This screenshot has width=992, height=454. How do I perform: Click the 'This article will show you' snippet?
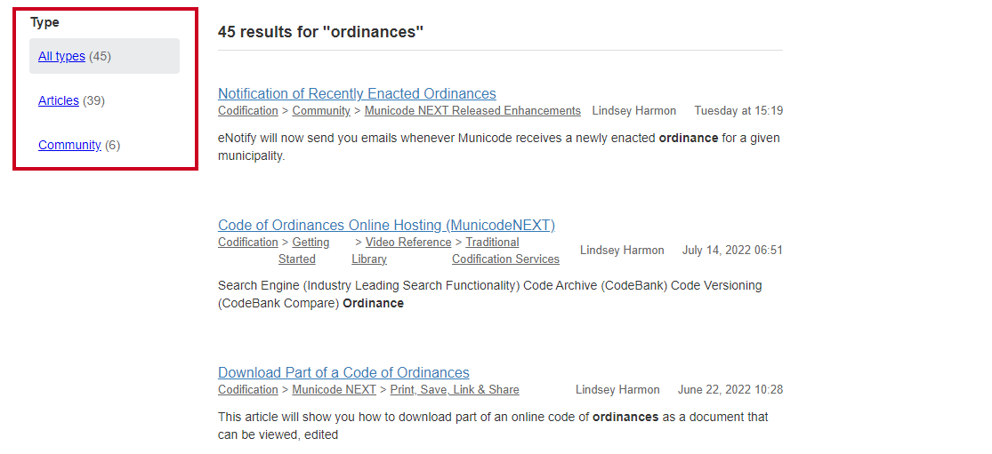pyautogui.click(x=493, y=426)
